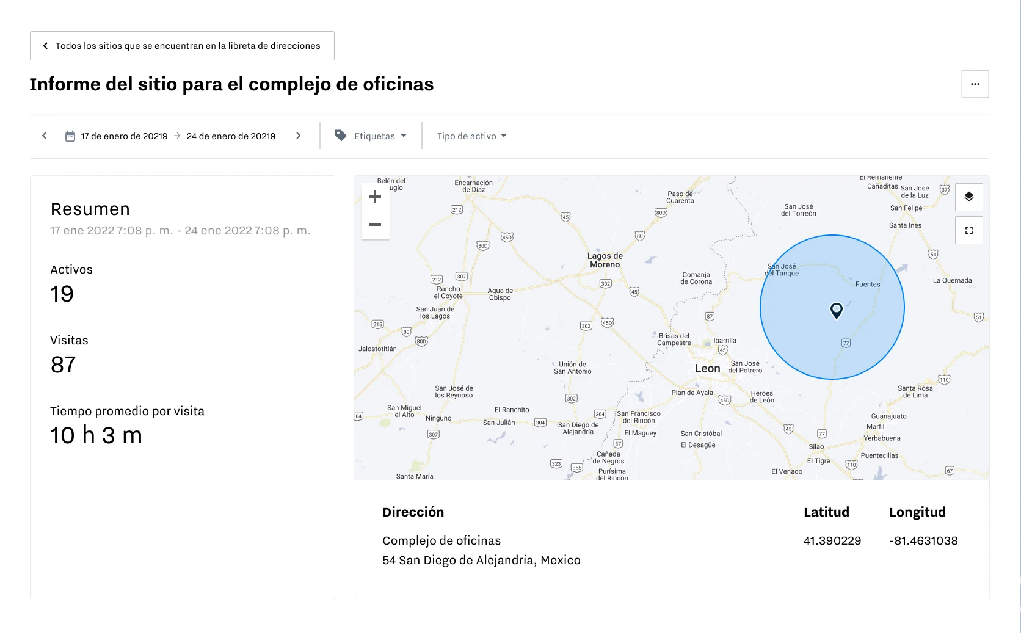Click the report title heading
1021x635 pixels.
click(x=231, y=84)
